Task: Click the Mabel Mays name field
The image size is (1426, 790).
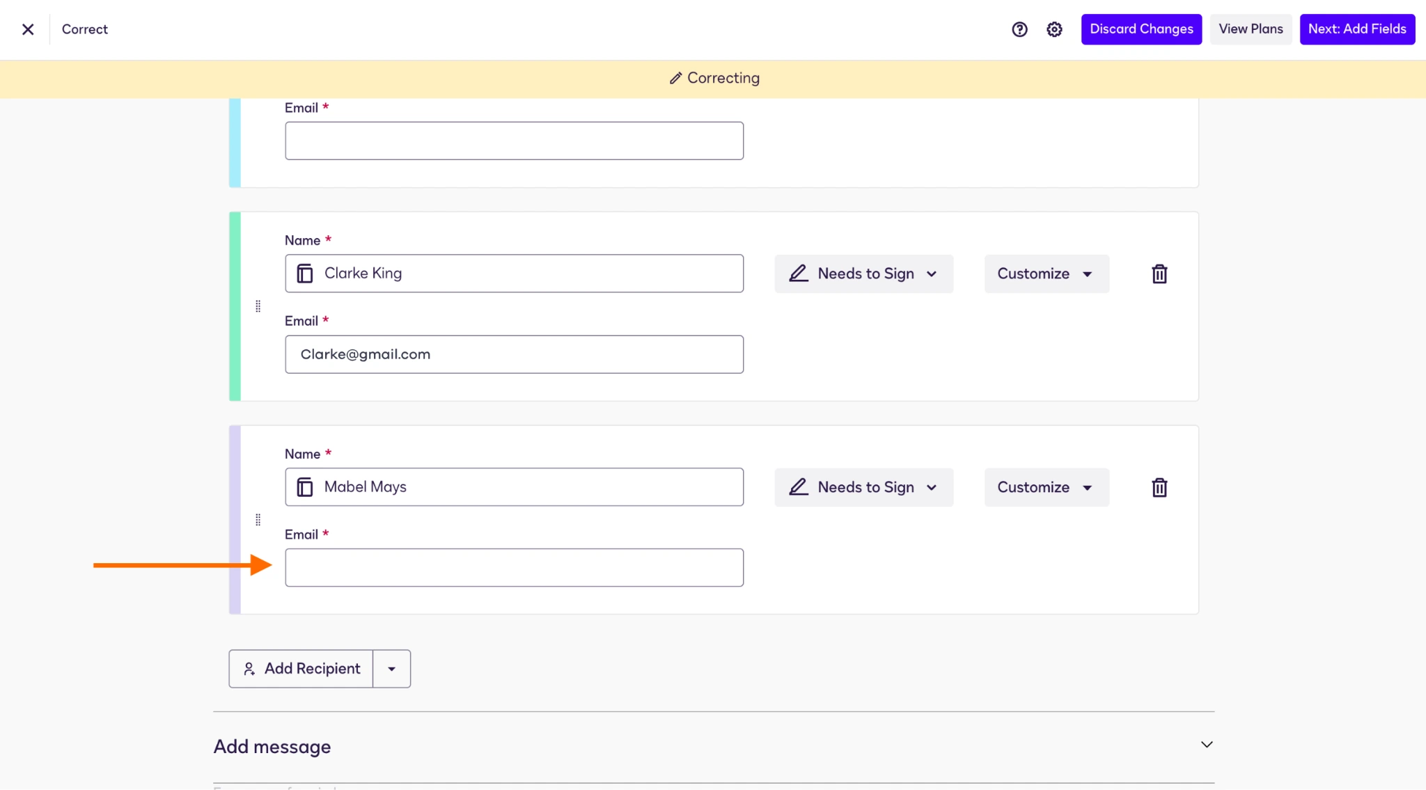Action: pyautogui.click(x=514, y=487)
